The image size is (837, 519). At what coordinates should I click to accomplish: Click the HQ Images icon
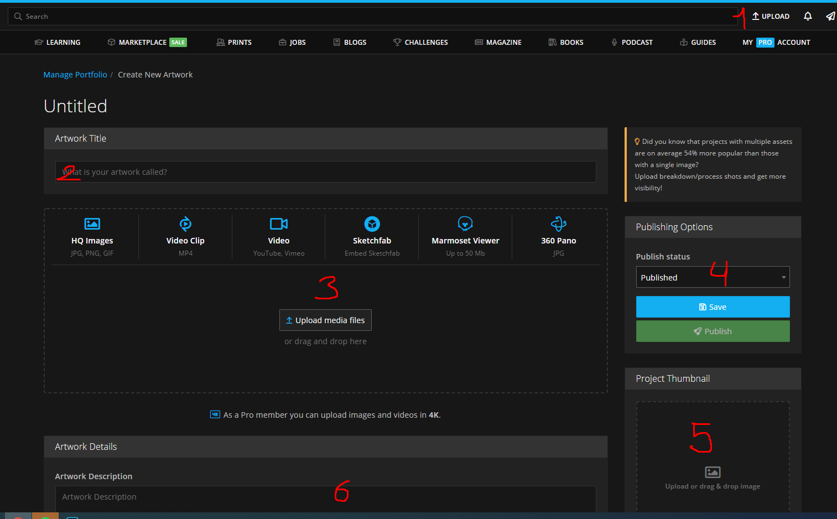point(92,224)
